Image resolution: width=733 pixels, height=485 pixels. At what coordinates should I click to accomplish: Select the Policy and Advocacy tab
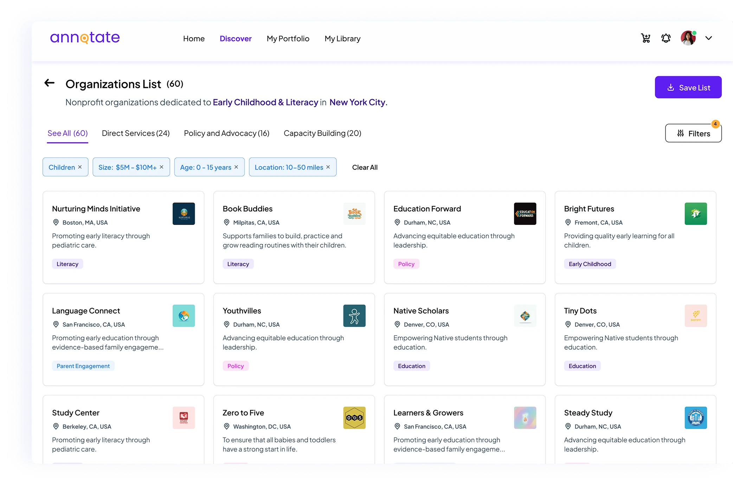tap(226, 133)
